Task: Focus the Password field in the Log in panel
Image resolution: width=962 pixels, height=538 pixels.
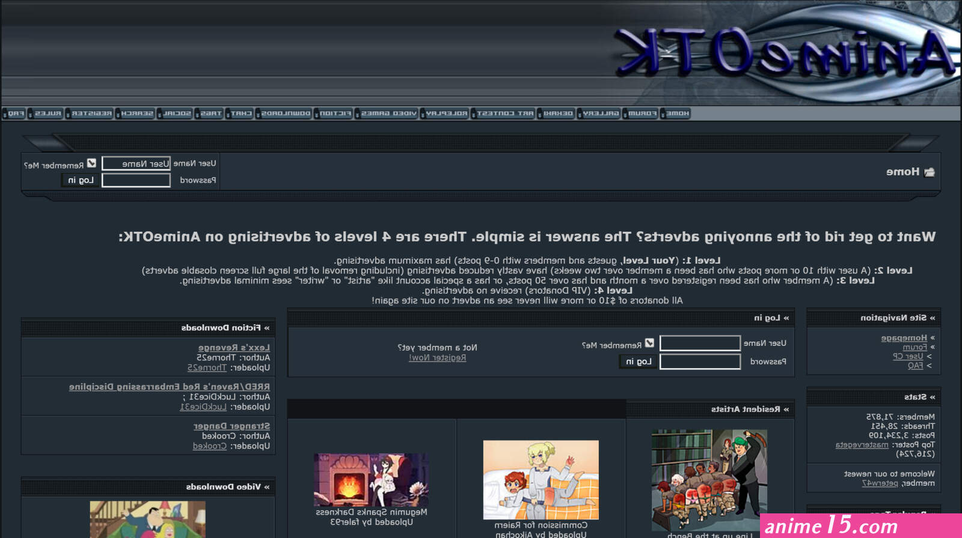Action: pyautogui.click(x=700, y=361)
